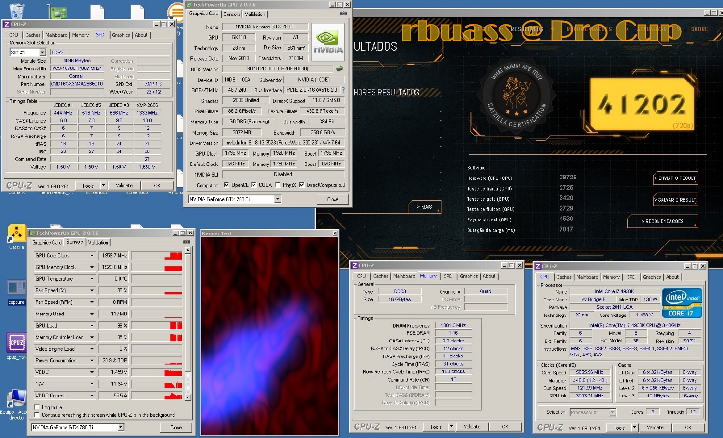Click the SALVAR O RESULT button

tap(675, 200)
